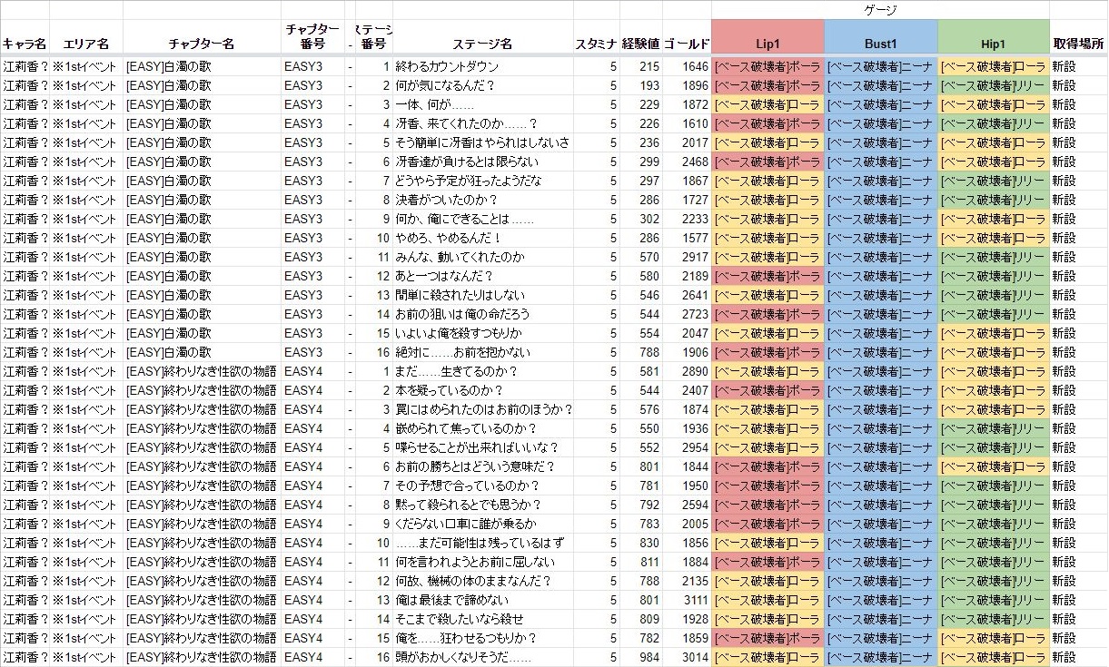Viewport: 1109px width, 667px height.
Task: Click the red Lip1 column header
Action: click(767, 44)
